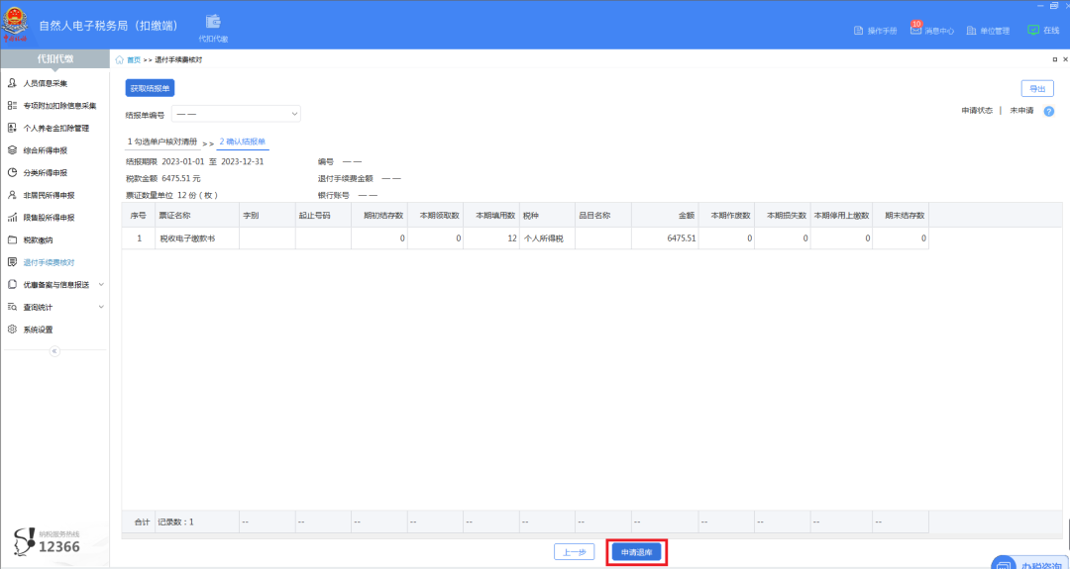Open 消息中心 envelope with 10 badge
This screenshot has width=1070, height=569.
(x=915, y=30)
